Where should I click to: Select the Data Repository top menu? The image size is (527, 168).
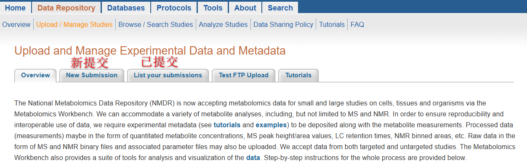(x=66, y=8)
